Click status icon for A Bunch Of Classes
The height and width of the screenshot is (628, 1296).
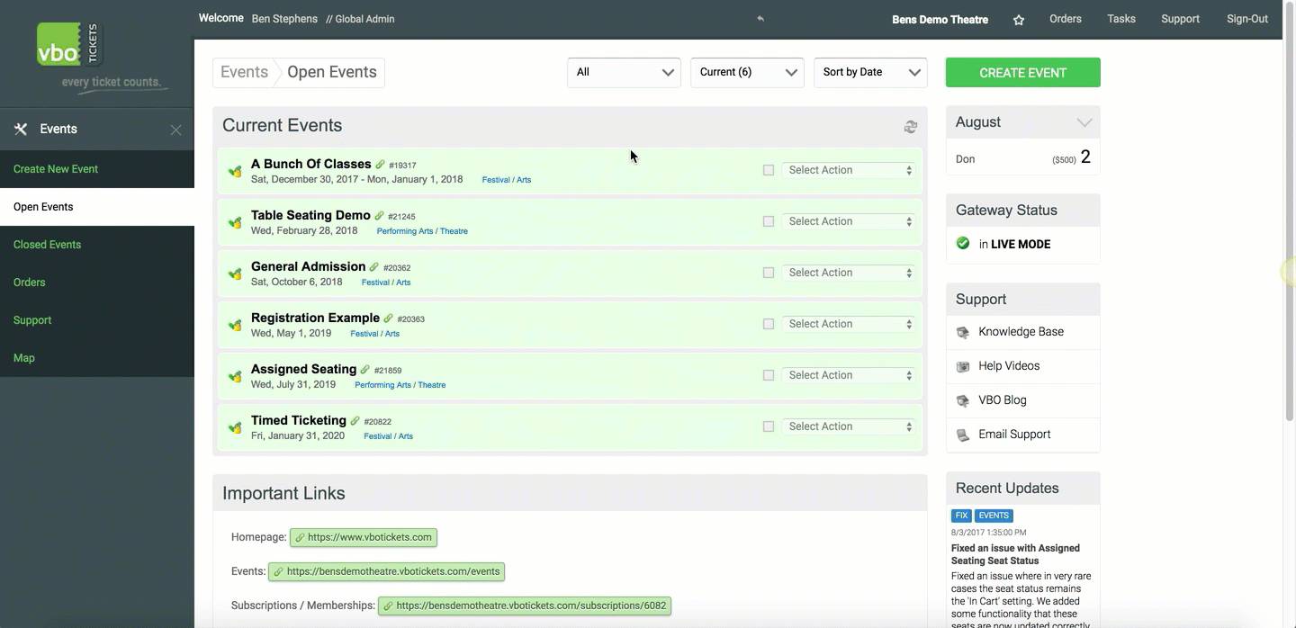pos(235,171)
